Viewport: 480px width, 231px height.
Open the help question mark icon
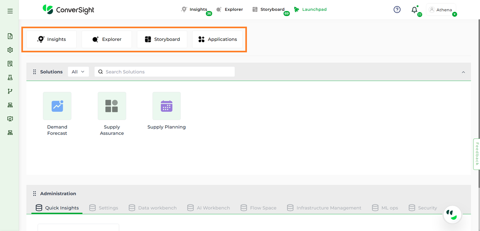click(x=397, y=9)
